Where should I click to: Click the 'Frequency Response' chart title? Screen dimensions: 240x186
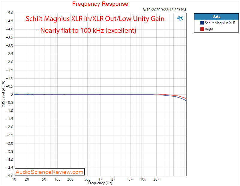100,4
